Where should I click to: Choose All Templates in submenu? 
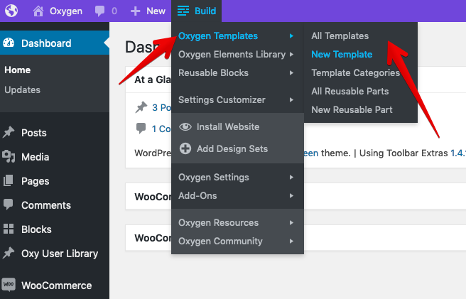pyautogui.click(x=340, y=36)
